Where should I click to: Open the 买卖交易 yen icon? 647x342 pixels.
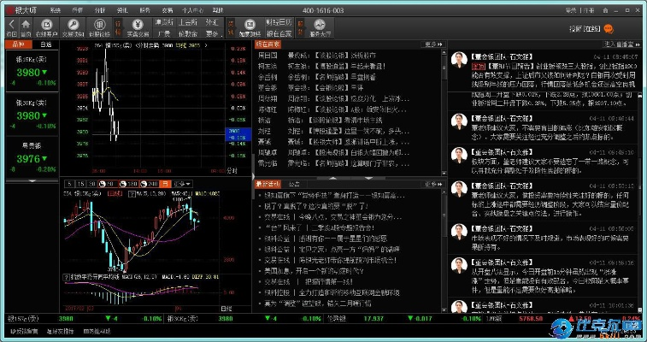tap(138, 24)
